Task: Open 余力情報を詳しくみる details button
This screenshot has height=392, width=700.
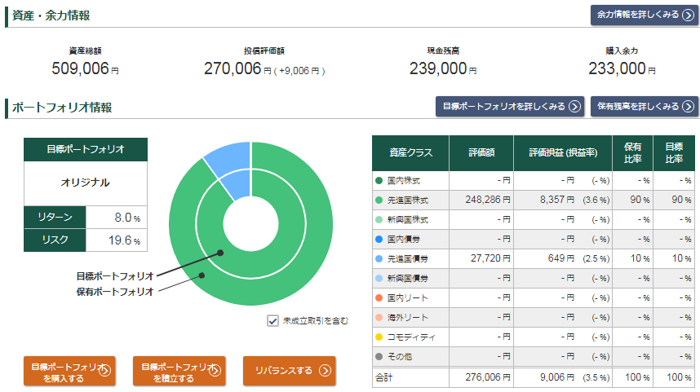Action: (x=644, y=15)
